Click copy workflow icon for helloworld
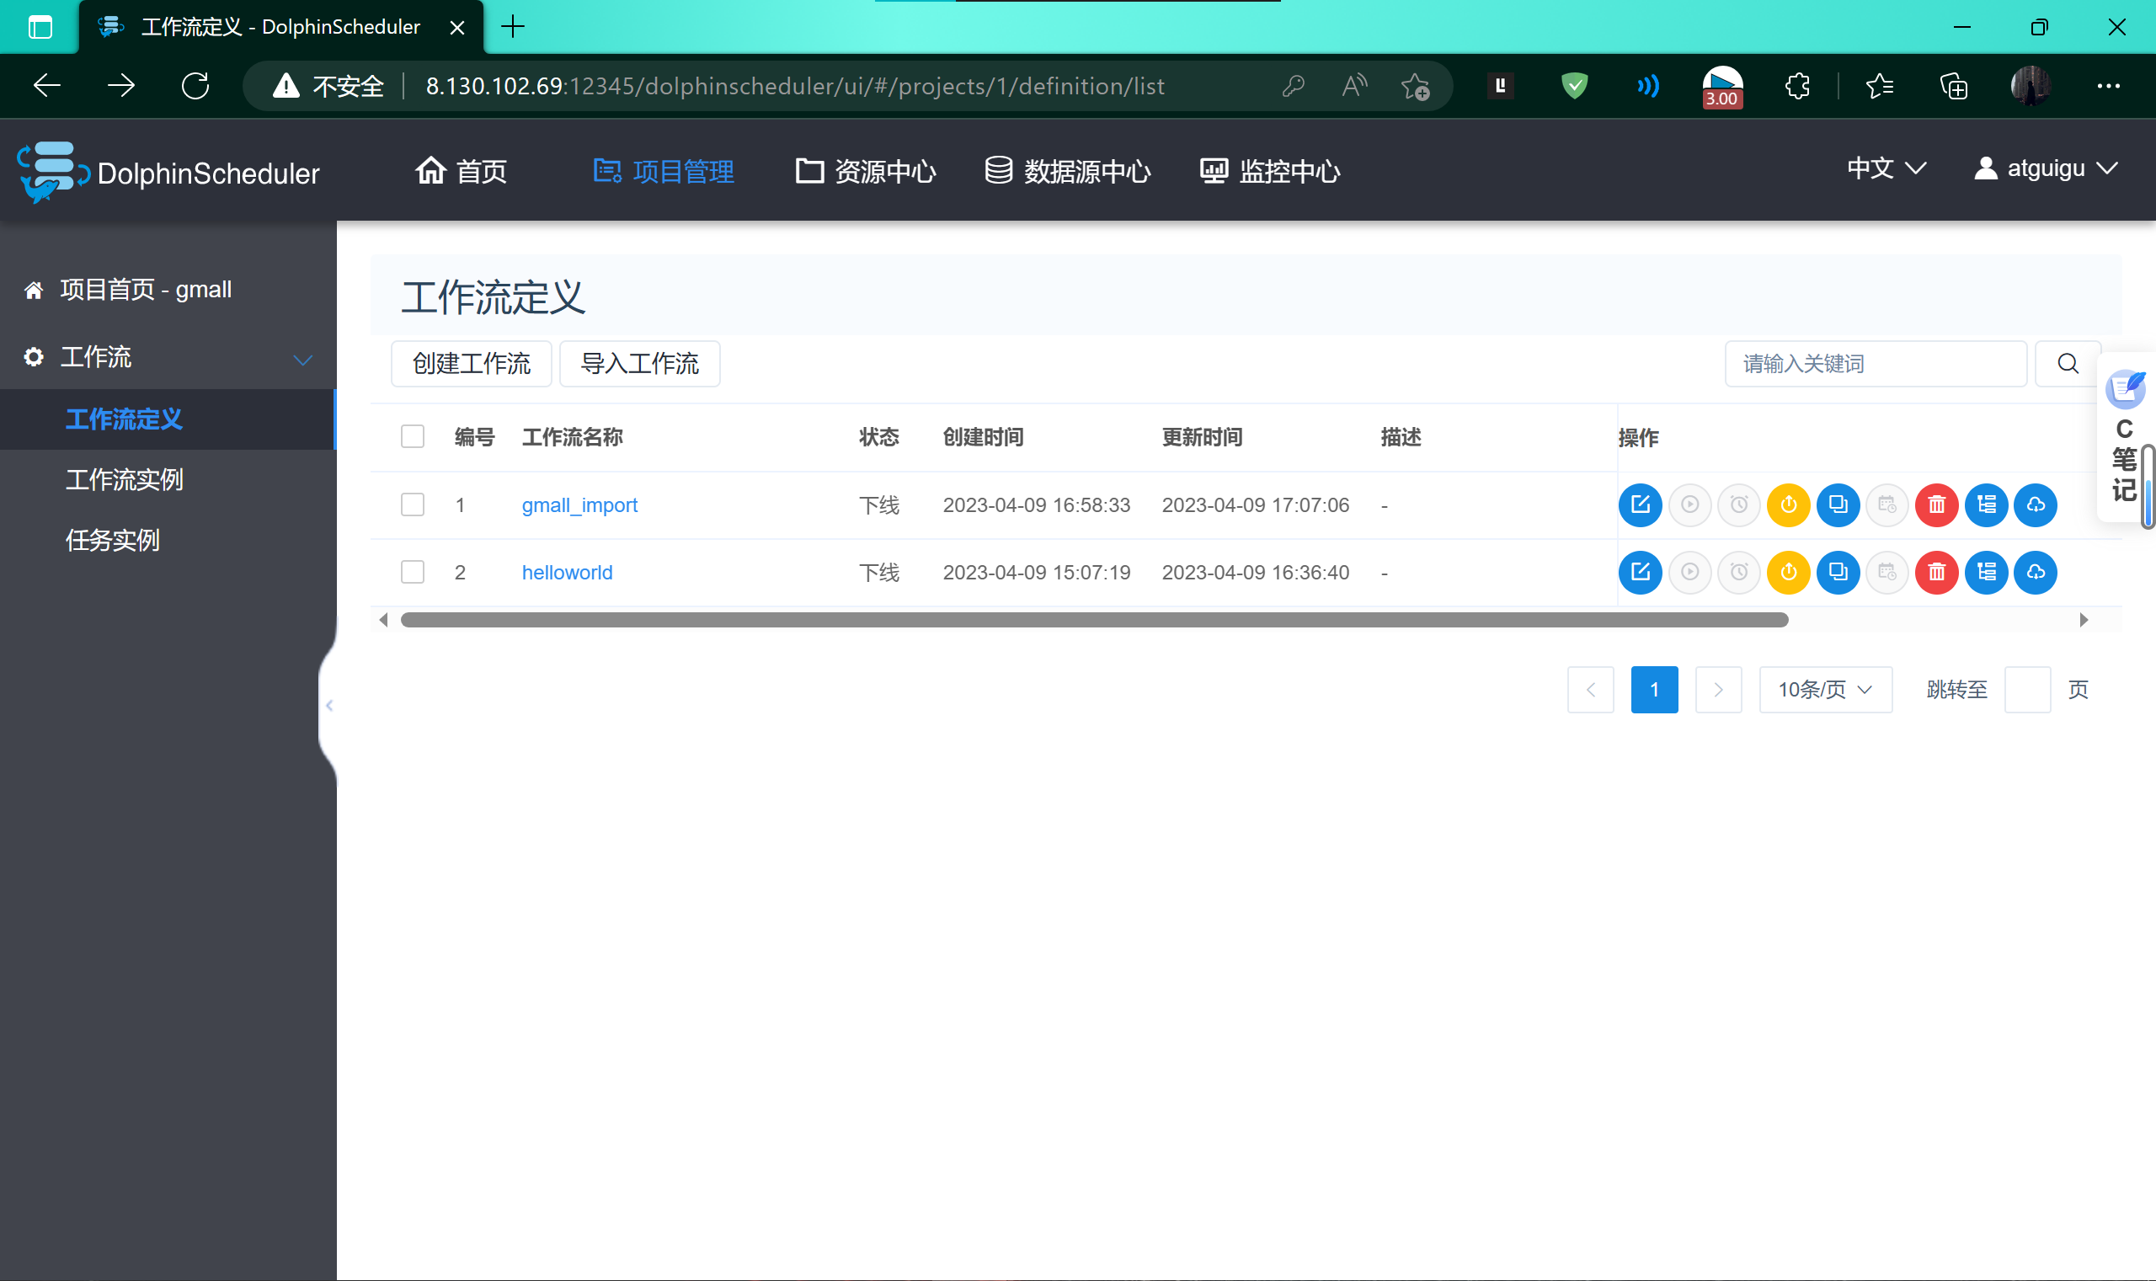2156x1281 pixels. (1838, 572)
